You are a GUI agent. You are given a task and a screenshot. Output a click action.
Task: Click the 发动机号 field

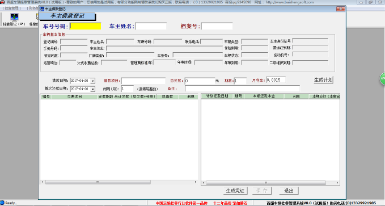point(310,54)
